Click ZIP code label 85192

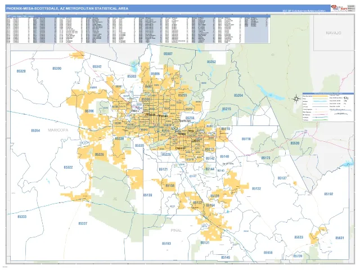coord(328,194)
